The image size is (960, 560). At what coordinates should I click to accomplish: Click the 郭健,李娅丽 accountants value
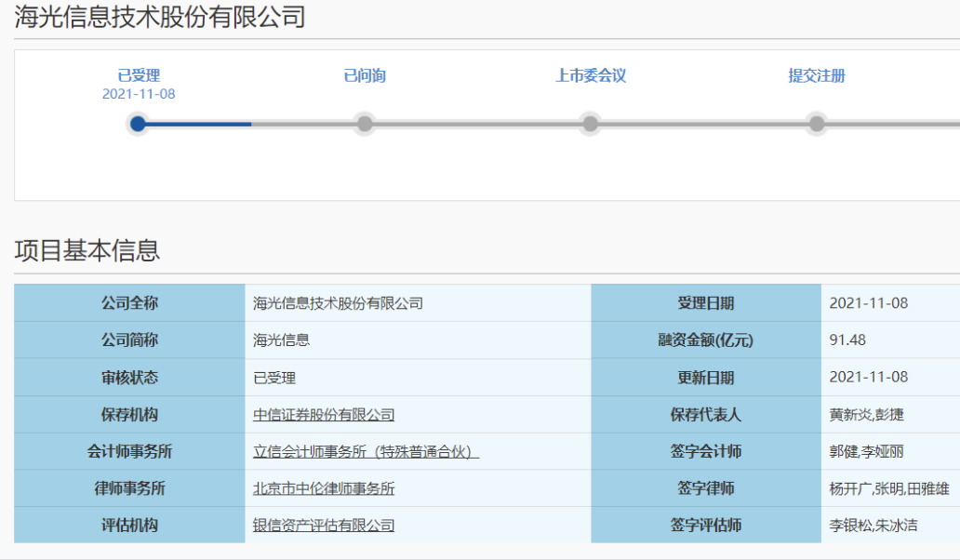coord(866,452)
